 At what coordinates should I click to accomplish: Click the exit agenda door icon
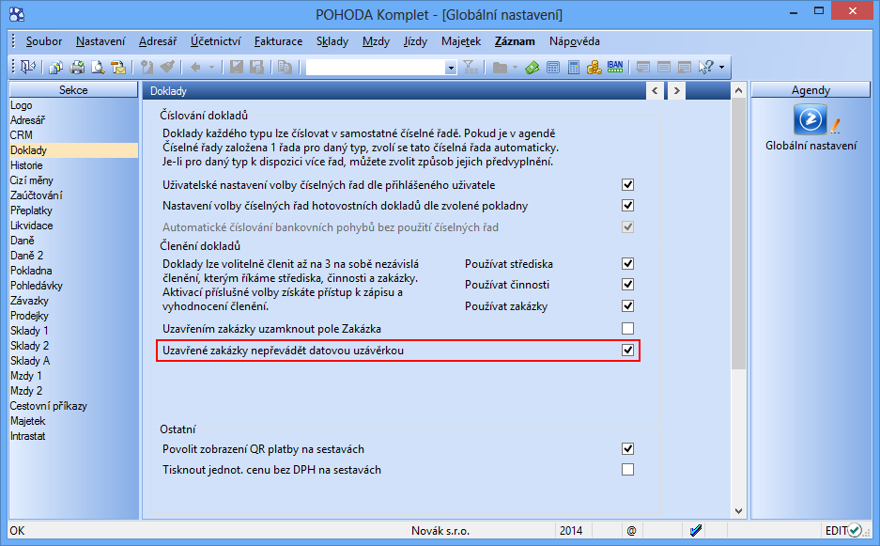point(28,68)
